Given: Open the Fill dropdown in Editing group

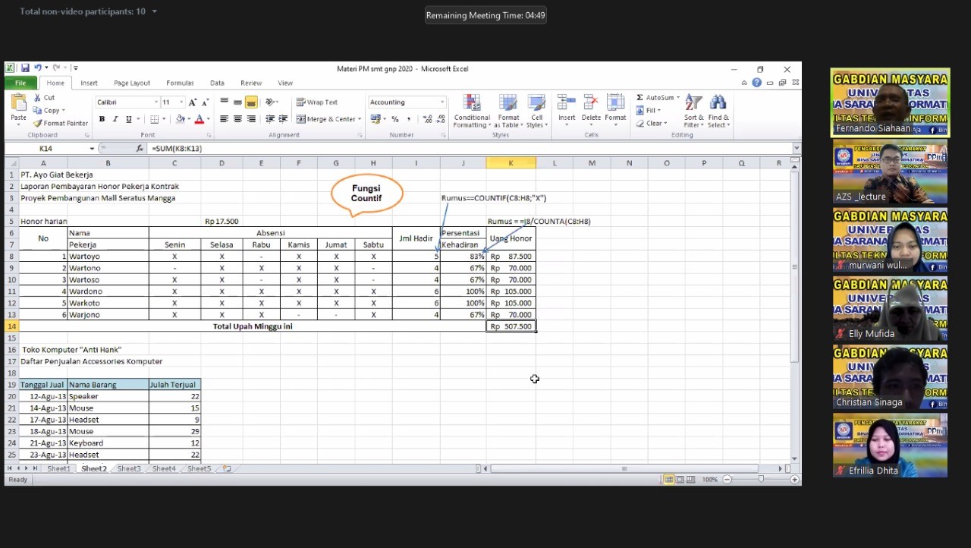Looking at the screenshot, I should coord(649,110).
